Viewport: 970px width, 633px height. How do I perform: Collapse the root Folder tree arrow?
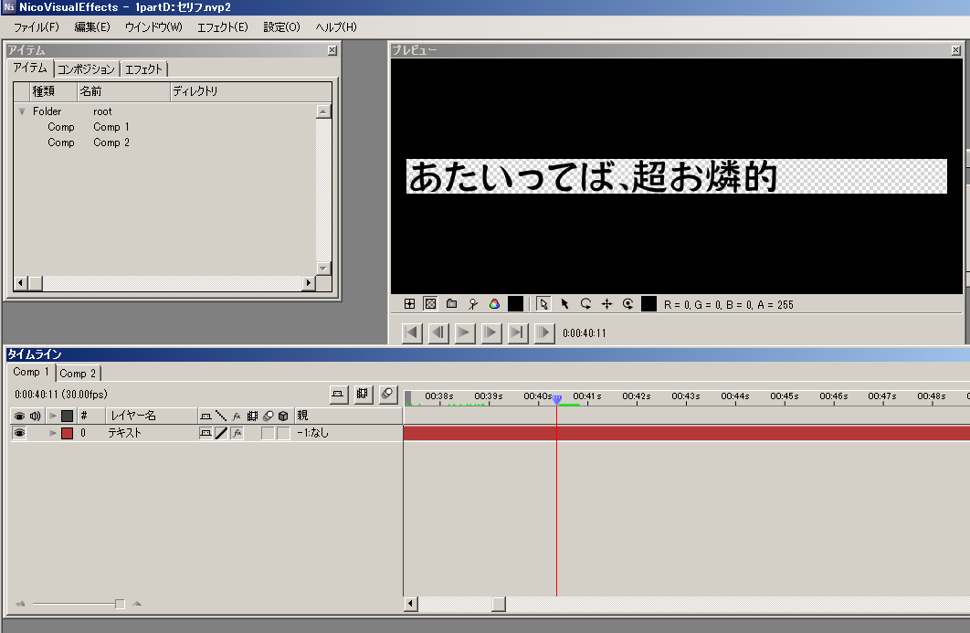[22, 111]
